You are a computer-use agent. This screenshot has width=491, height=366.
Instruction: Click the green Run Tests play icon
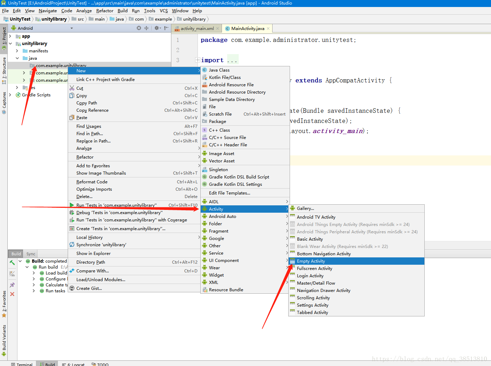click(72, 205)
